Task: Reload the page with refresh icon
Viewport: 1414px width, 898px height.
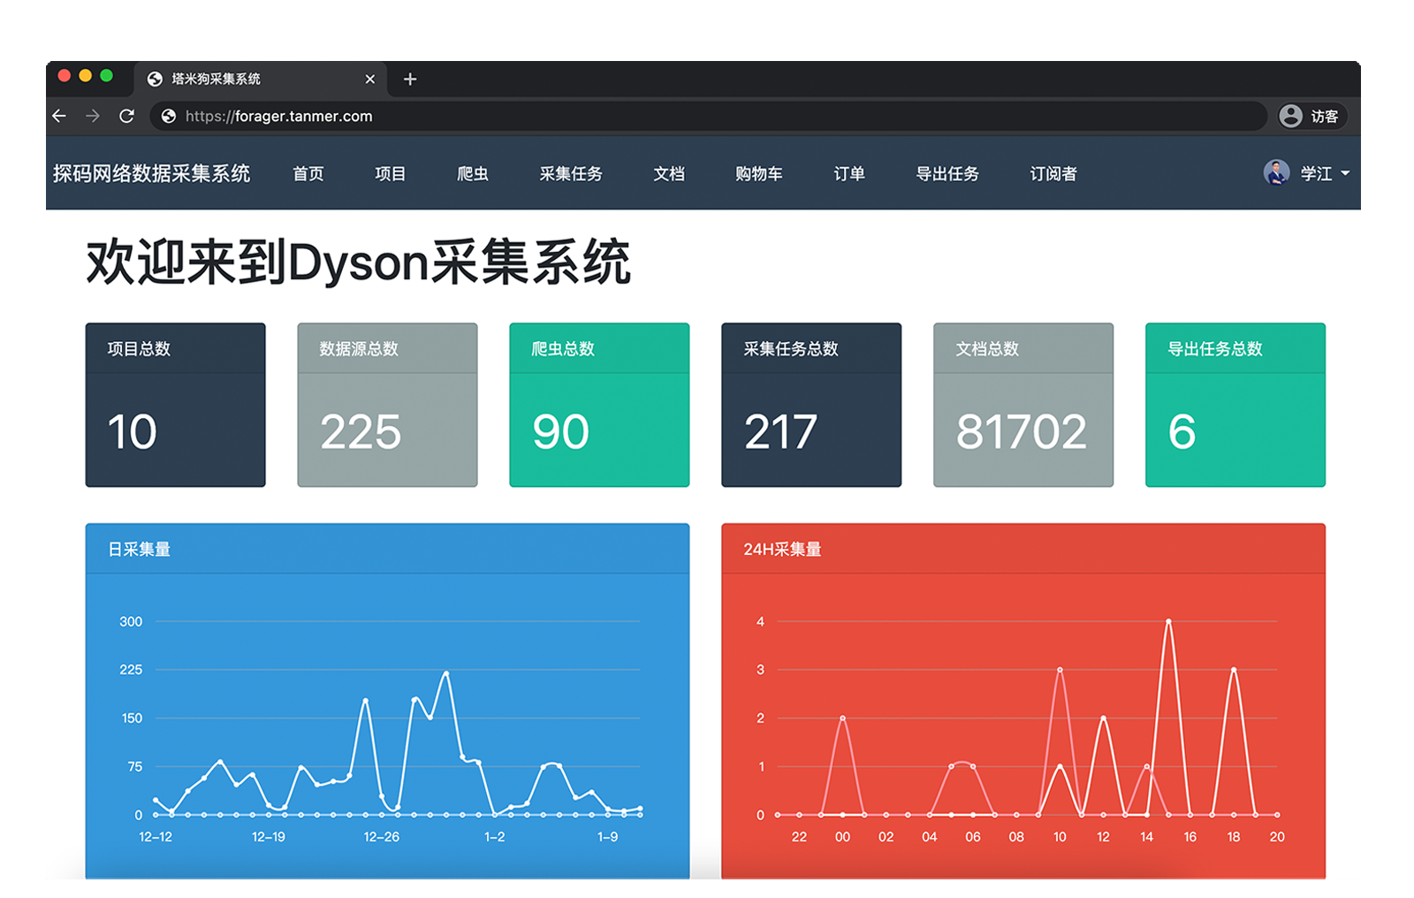Action: (126, 116)
